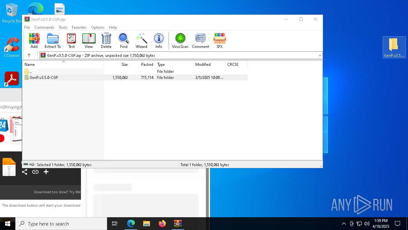Viewport: 408px width, 230px height.
Task: Click the key icon in status bar
Action: [32, 165]
